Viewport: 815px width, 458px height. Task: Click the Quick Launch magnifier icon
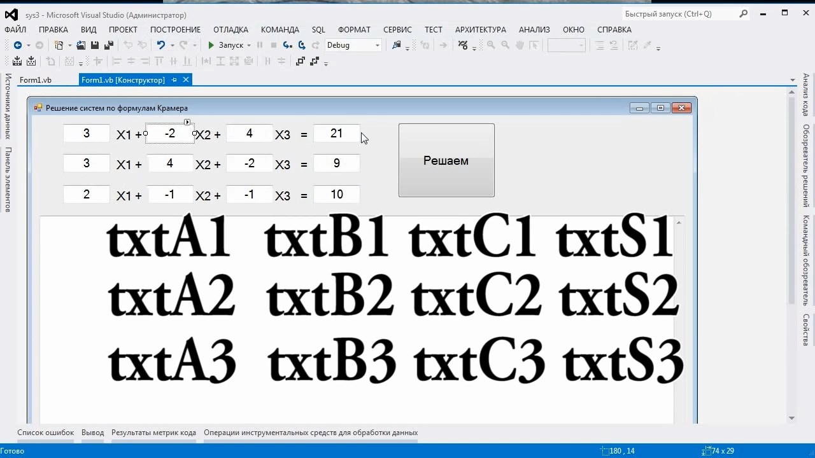744,13
